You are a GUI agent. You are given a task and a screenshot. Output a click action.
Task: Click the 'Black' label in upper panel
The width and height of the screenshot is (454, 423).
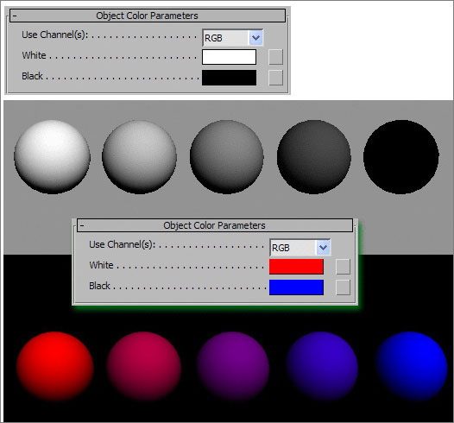(x=32, y=76)
